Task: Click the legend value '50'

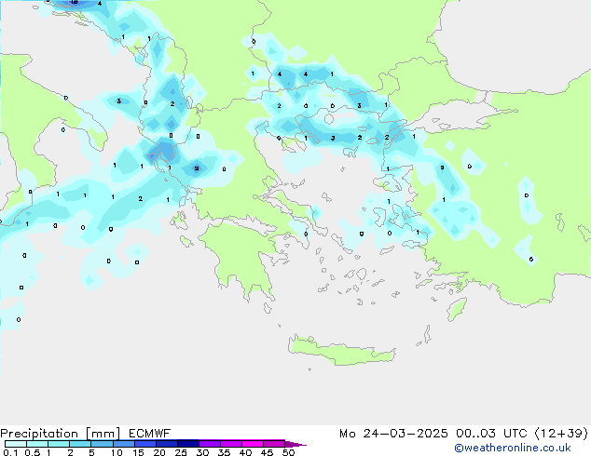Action: pyautogui.click(x=289, y=452)
